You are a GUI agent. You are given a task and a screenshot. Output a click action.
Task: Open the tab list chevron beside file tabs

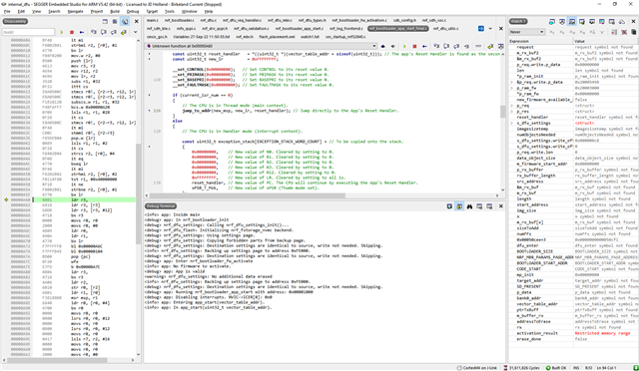[x=490, y=29]
